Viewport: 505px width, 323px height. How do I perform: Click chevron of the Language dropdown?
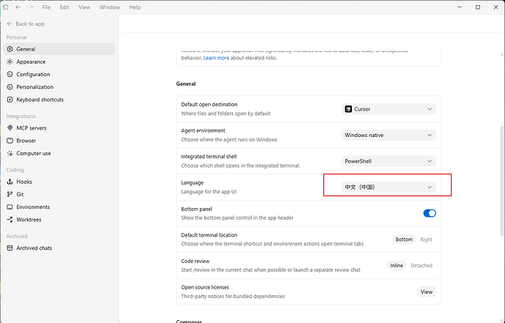pyautogui.click(x=430, y=187)
